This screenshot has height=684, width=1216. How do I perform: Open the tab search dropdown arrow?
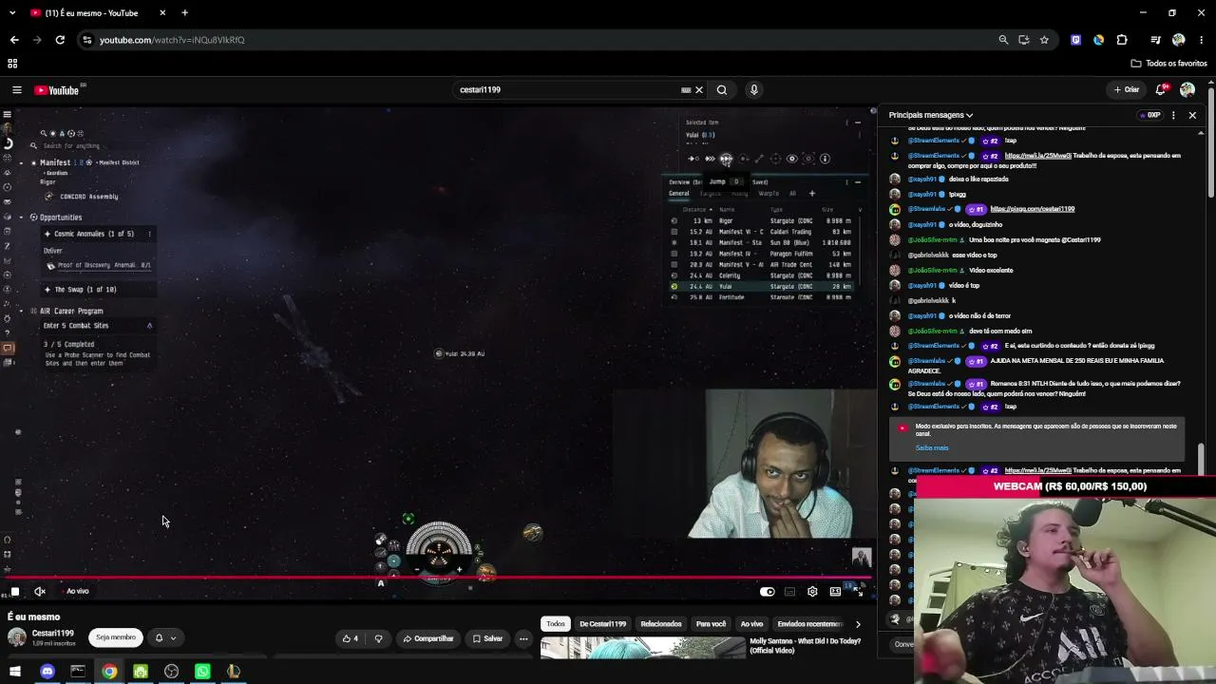(12, 13)
